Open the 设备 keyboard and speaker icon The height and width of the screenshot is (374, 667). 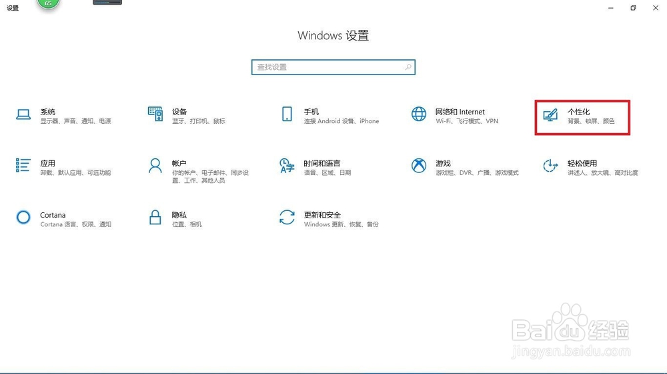(x=155, y=114)
